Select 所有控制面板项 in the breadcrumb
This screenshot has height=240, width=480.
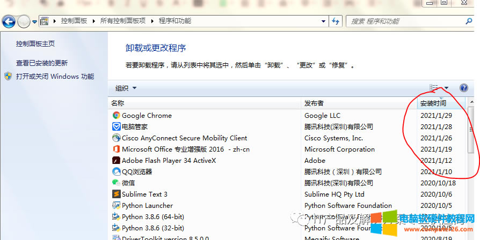click(x=123, y=21)
